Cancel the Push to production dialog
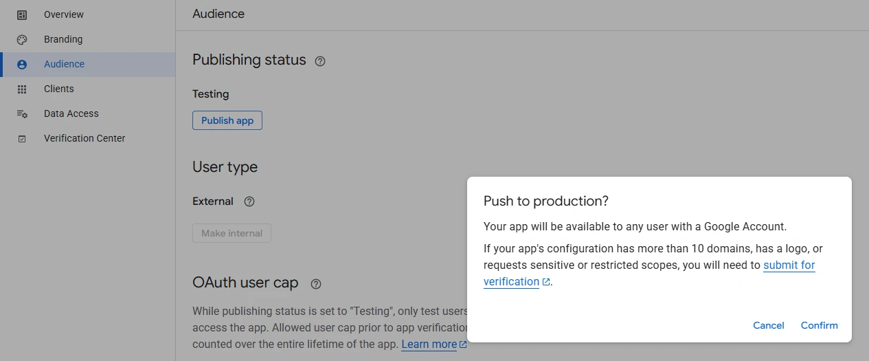This screenshot has width=869, height=361. pos(768,325)
